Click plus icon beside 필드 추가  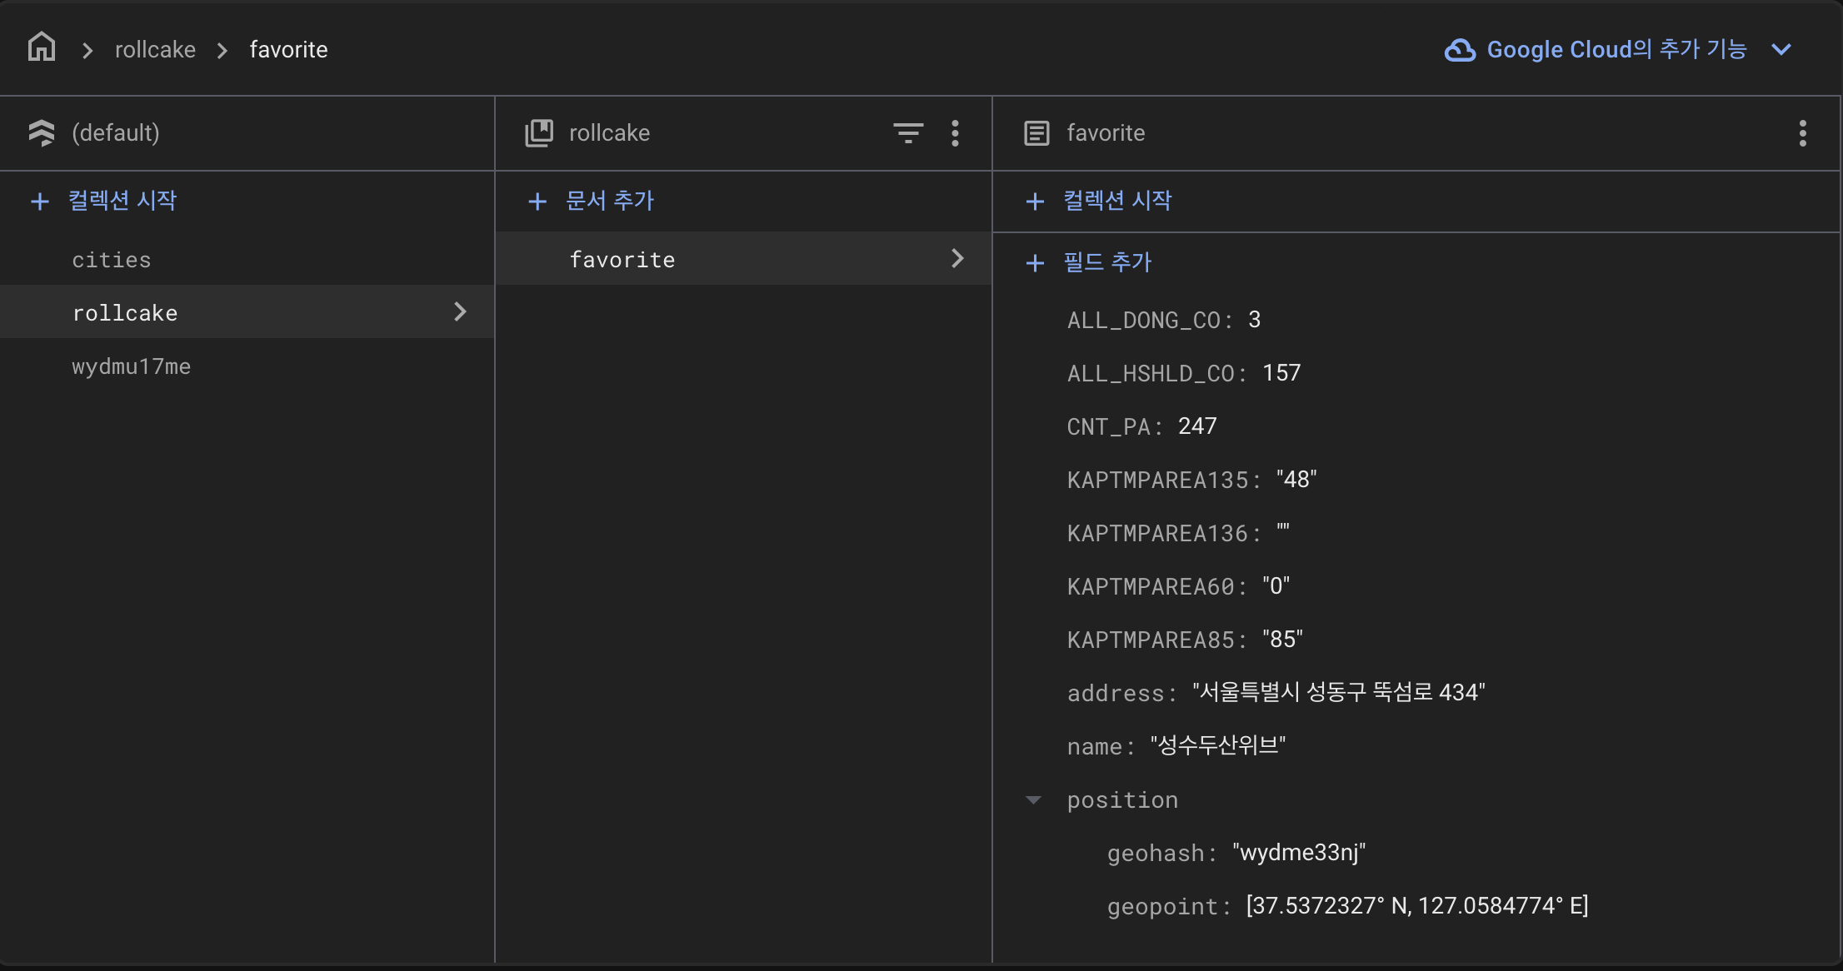(1035, 263)
